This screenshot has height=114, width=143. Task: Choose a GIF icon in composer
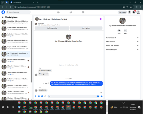pyautogui.click(x=45, y=96)
